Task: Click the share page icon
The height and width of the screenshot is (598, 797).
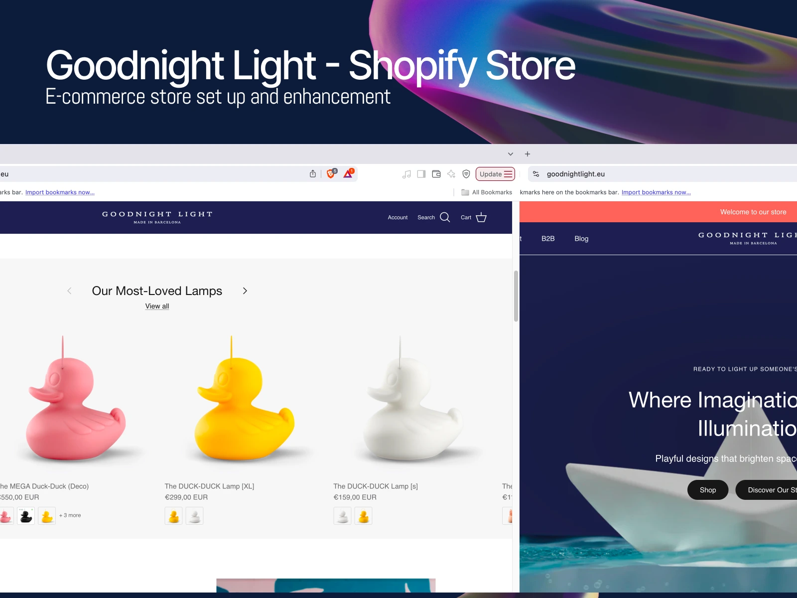Action: (313, 174)
